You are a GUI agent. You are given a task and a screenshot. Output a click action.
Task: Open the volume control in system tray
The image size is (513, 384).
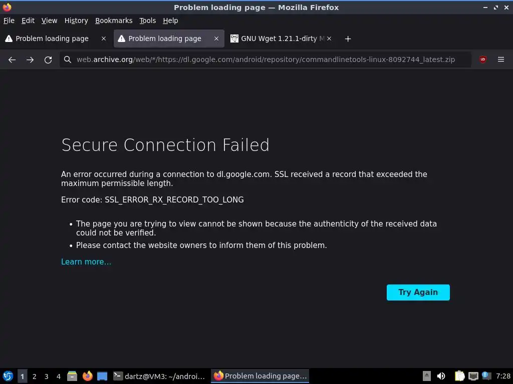[x=441, y=376]
